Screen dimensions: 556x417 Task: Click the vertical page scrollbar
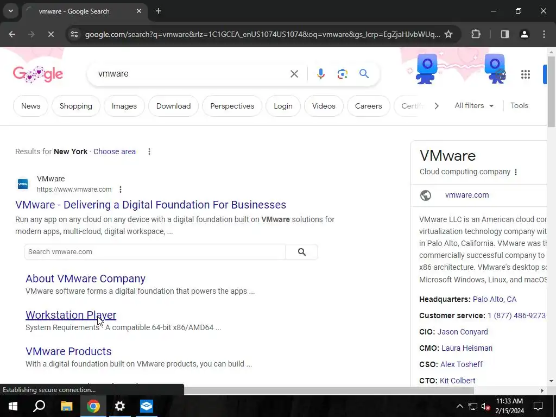pyautogui.click(x=551, y=92)
